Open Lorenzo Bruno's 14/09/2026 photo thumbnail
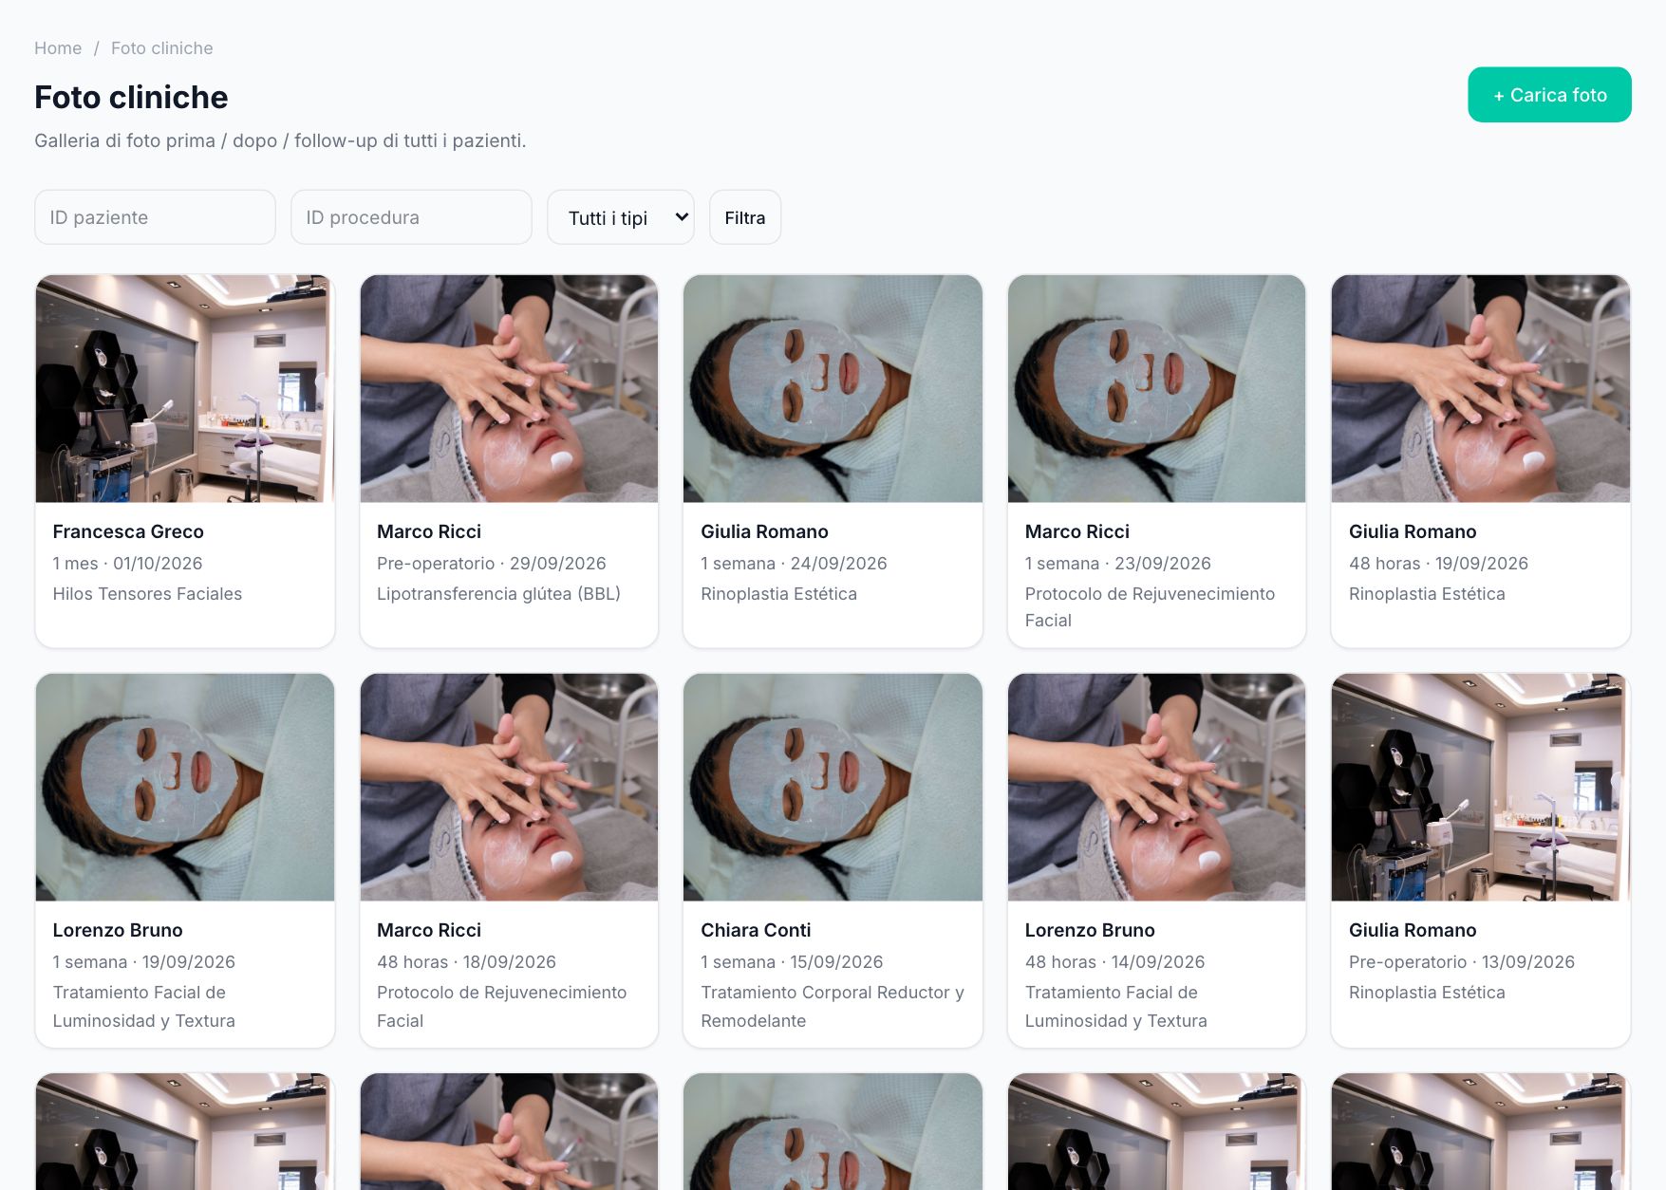 [x=1156, y=788]
